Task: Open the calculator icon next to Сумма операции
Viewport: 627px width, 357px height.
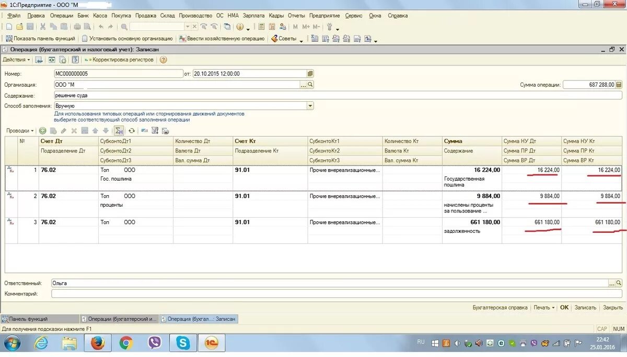Action: tap(619, 85)
